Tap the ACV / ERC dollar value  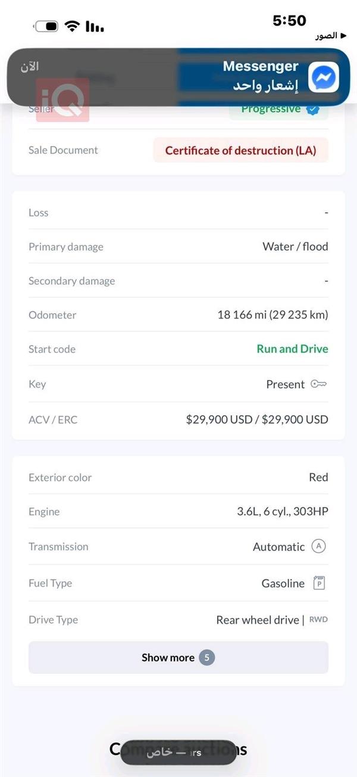tap(256, 419)
